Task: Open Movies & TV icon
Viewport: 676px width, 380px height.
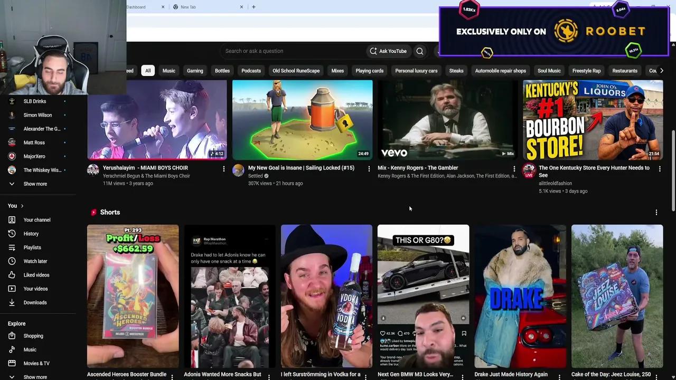Action: coord(12,363)
